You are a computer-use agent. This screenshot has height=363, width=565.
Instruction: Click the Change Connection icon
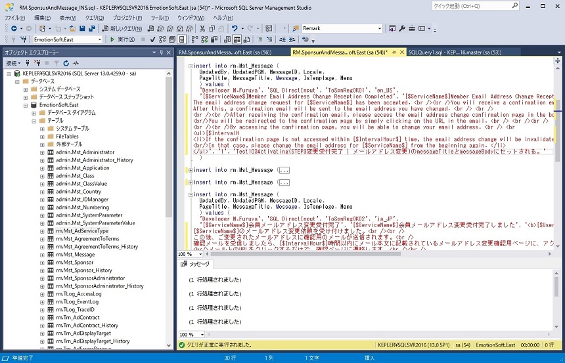coord(24,39)
